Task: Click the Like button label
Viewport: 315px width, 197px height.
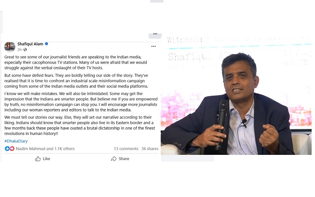Action: pos(46,158)
